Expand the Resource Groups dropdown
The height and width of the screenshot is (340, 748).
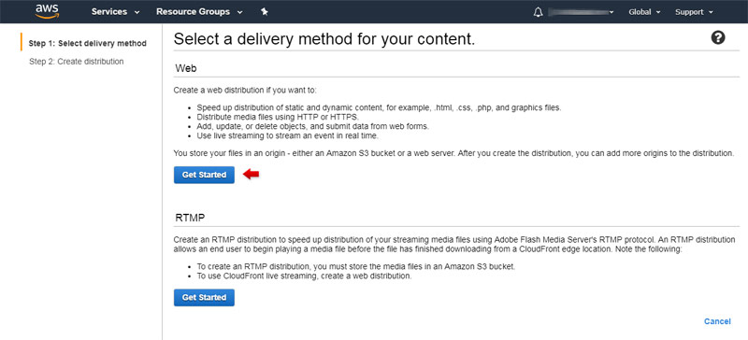199,12
